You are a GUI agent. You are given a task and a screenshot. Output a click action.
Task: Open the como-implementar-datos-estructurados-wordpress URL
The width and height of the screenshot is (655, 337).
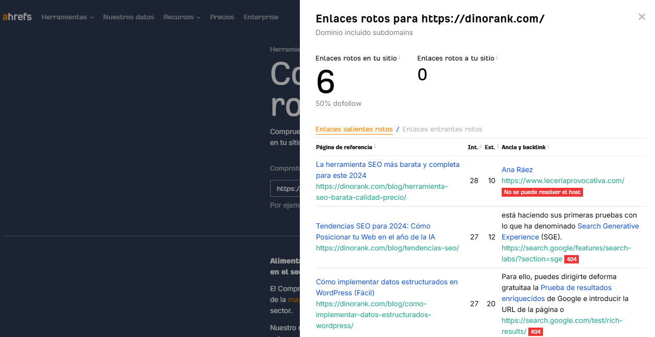pos(373,315)
